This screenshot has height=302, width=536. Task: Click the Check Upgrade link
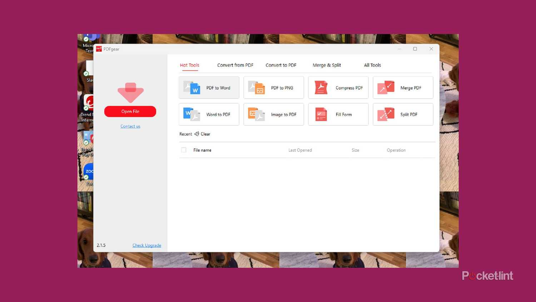pyautogui.click(x=147, y=245)
